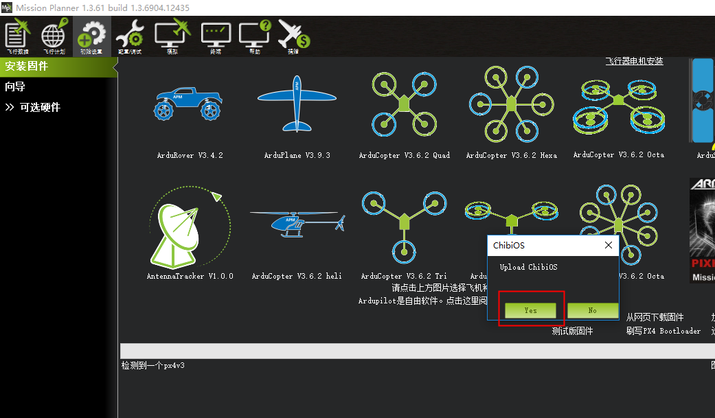Open the motor installation (飞行器电机安装) link

point(634,61)
